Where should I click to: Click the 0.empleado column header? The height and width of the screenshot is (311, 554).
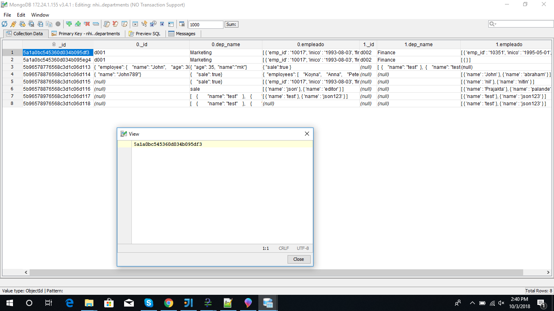pyautogui.click(x=311, y=45)
